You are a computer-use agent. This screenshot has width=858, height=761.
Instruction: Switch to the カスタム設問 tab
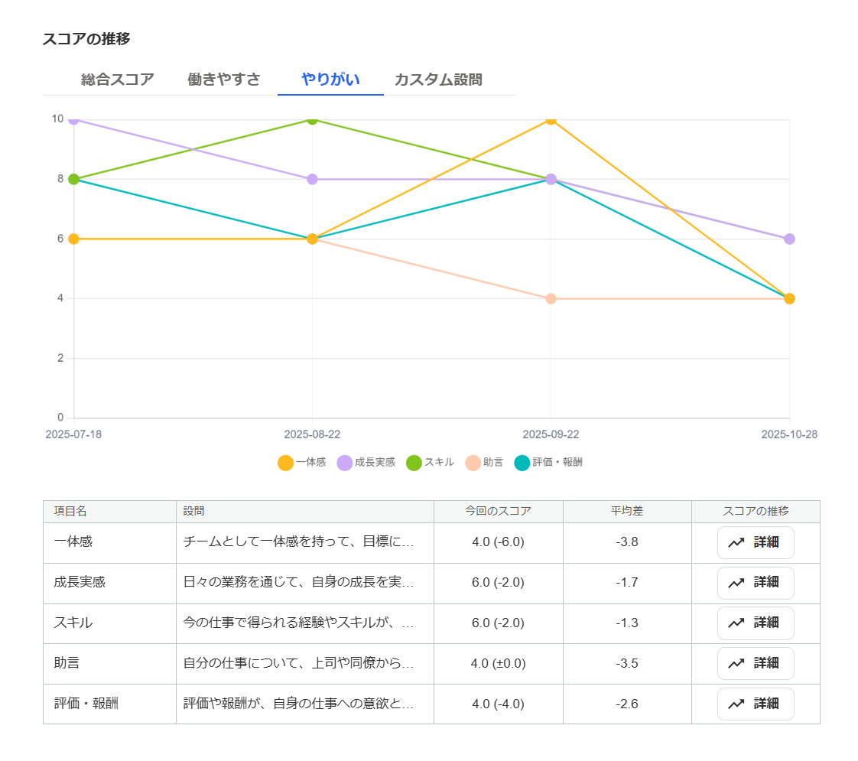[438, 80]
